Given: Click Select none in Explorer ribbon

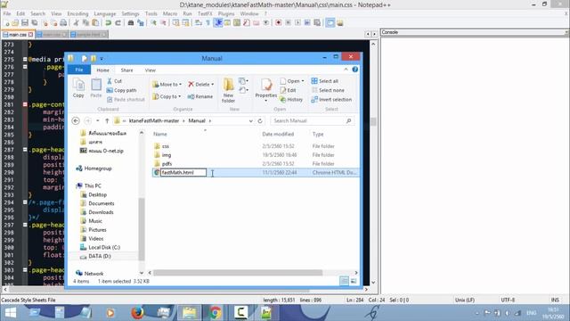Looking at the screenshot, I should tap(328, 90).
